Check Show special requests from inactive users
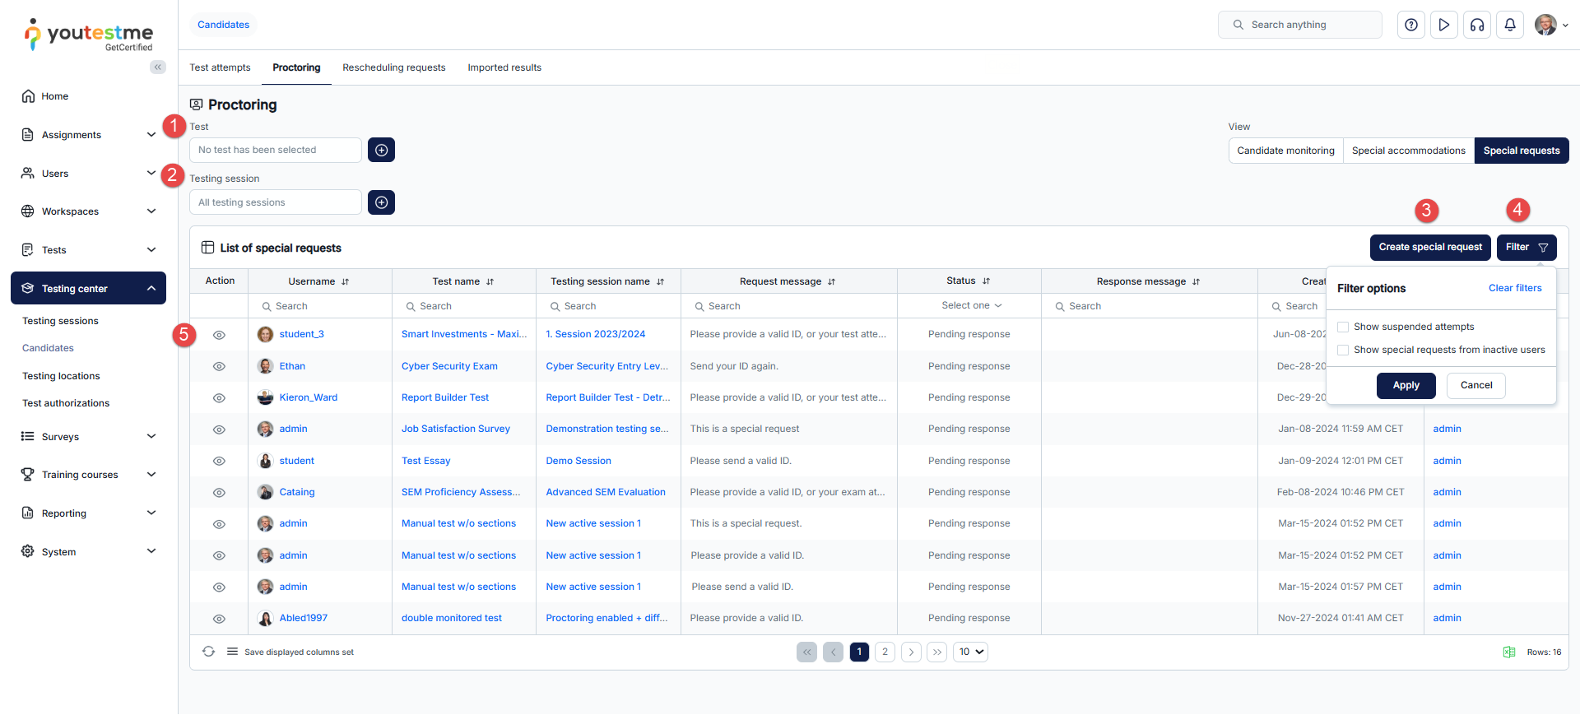This screenshot has width=1580, height=715. pos(1343,350)
